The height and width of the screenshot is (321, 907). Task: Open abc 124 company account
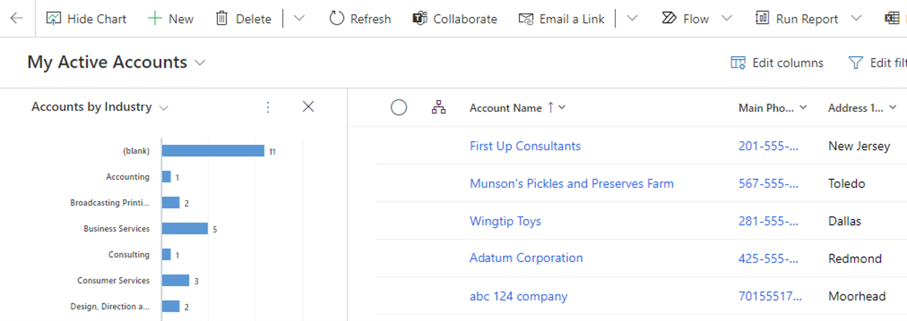[x=518, y=296]
